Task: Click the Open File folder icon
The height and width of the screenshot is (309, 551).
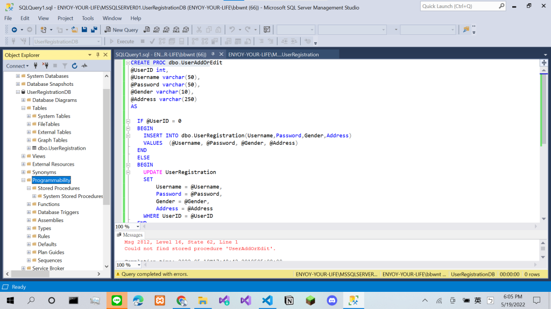Action: click(x=74, y=30)
